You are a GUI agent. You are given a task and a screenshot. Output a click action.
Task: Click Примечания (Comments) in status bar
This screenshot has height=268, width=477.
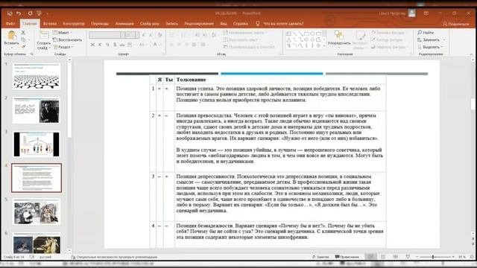click(347, 257)
